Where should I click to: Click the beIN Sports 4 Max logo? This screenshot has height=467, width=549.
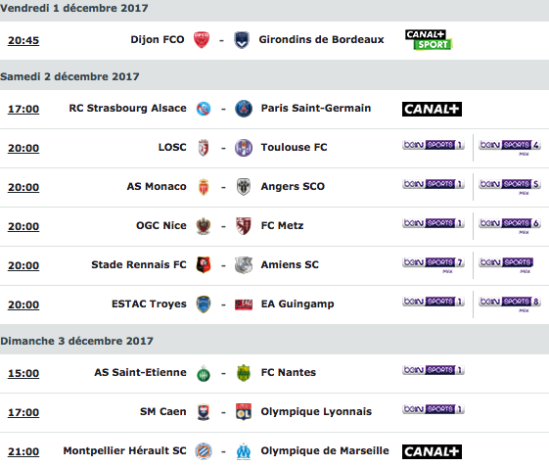(x=510, y=148)
